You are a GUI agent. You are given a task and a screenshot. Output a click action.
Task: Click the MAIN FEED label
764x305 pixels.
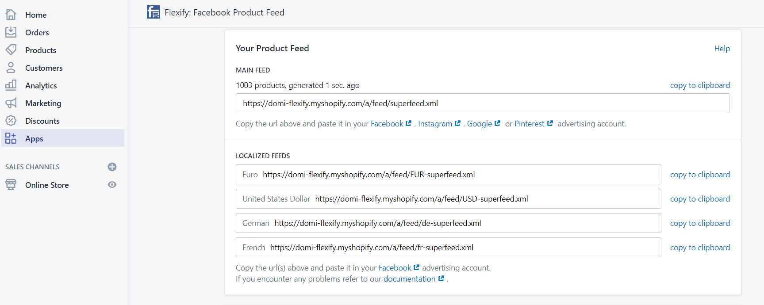(253, 70)
